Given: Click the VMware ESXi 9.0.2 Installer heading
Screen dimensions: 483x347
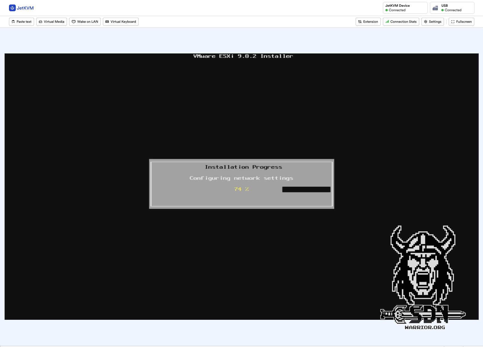Looking at the screenshot, I should [x=243, y=56].
